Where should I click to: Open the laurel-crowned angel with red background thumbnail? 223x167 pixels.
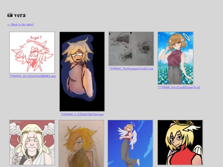32,143
